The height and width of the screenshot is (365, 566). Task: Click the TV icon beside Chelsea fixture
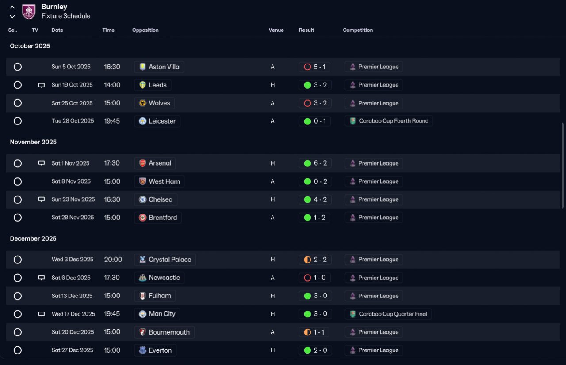pyautogui.click(x=42, y=199)
